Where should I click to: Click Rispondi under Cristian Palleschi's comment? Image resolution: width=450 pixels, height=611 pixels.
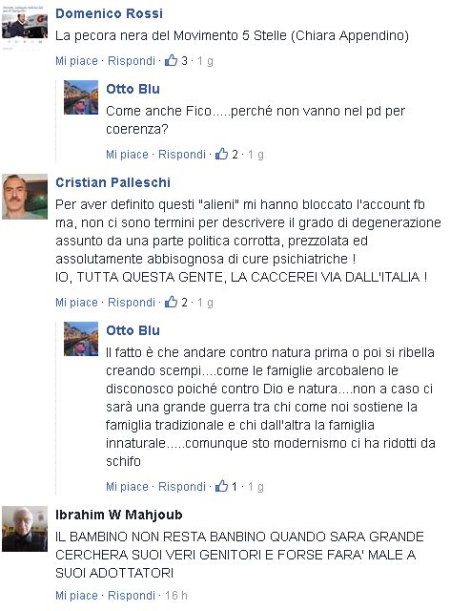pyautogui.click(x=132, y=303)
